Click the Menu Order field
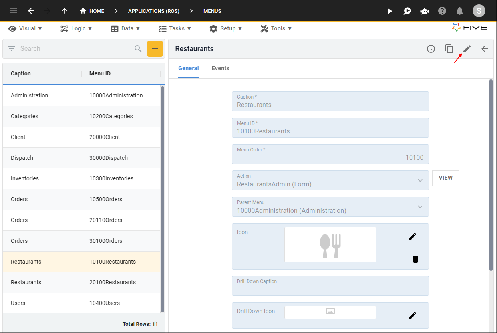Image resolution: width=497 pixels, height=333 pixels. [330, 154]
